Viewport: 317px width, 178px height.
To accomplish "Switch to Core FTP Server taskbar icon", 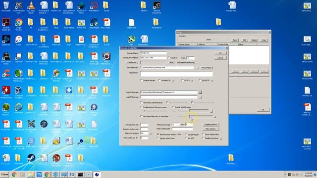I will [97, 175].
